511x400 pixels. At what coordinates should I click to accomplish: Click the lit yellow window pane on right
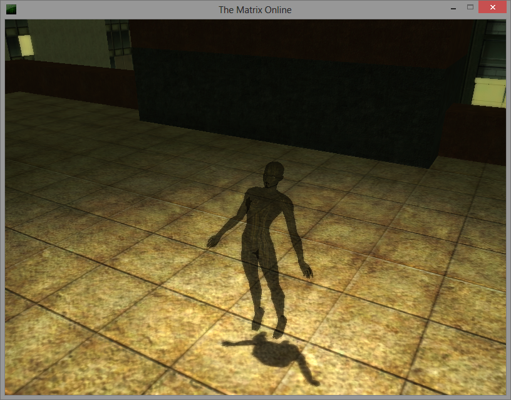489,92
